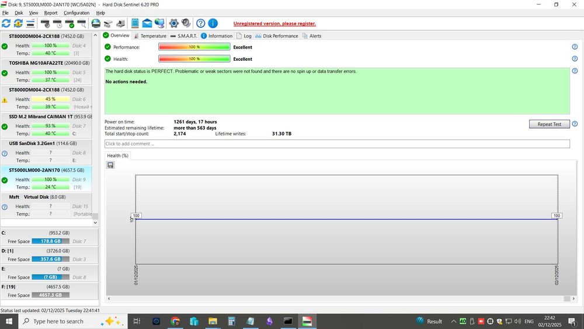This screenshot has height=329, width=584.
Task: Click help icon next to Repeat Test button
Action: pos(575,124)
